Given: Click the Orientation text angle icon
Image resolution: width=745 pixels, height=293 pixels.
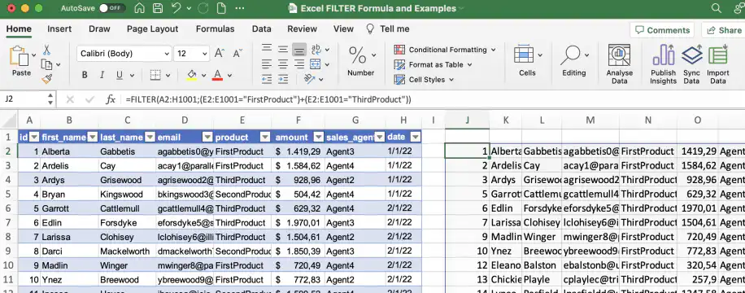Looking at the screenshot, I should [x=309, y=78].
